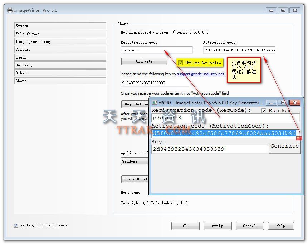Screen dimensions: 308x244
Task: Click the ActivationCode field in Key Generator
Action: (225, 133)
